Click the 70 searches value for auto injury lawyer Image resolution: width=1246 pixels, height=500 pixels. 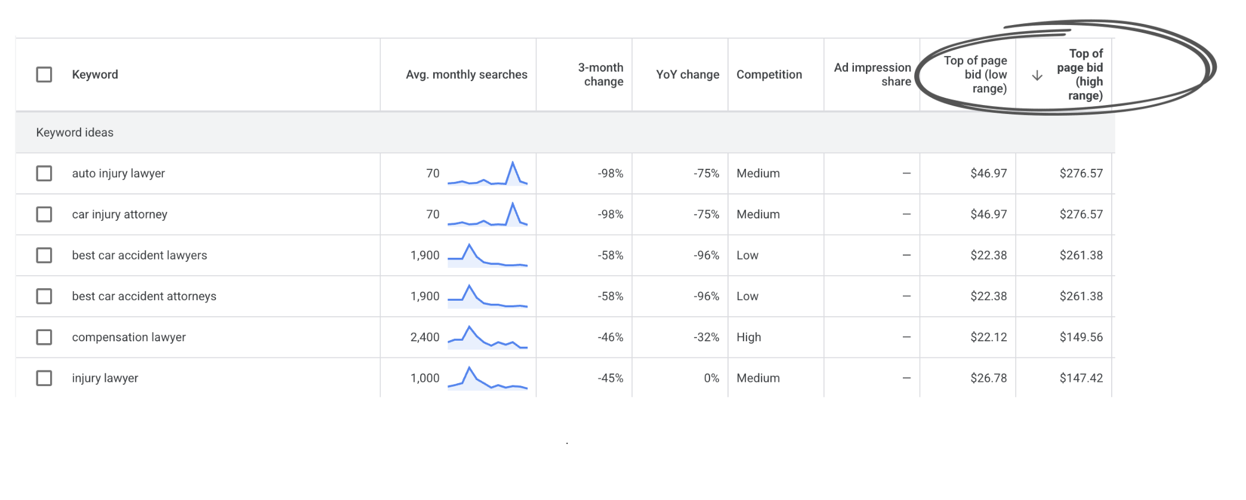click(x=433, y=174)
